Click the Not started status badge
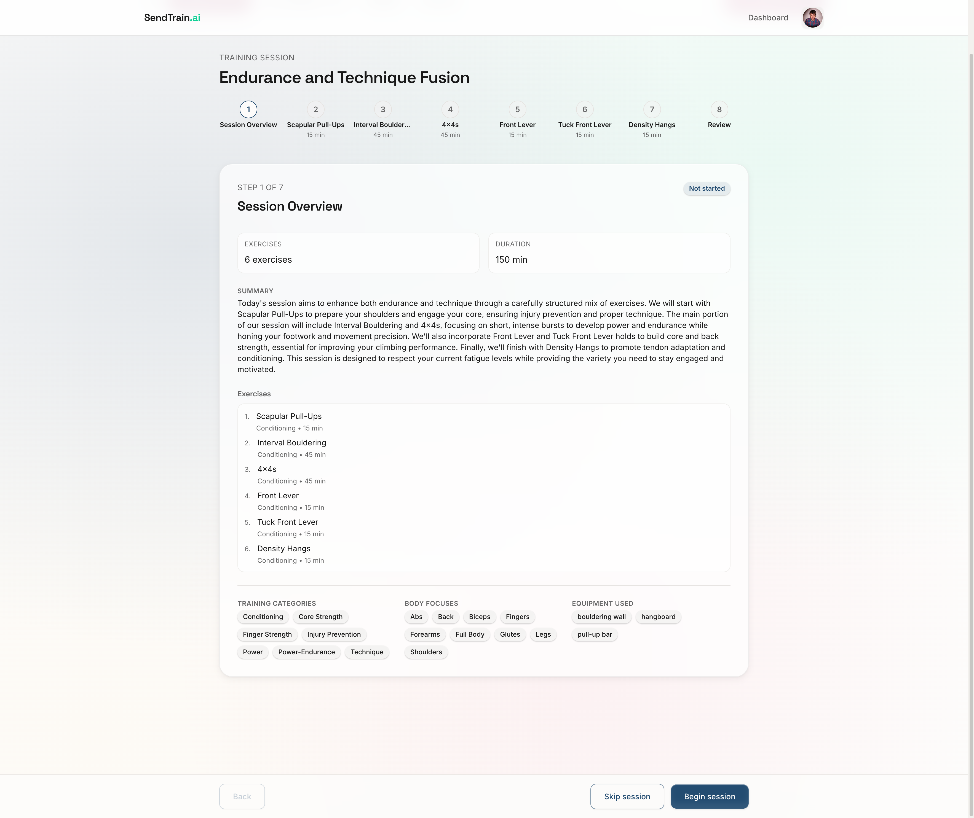 706,188
